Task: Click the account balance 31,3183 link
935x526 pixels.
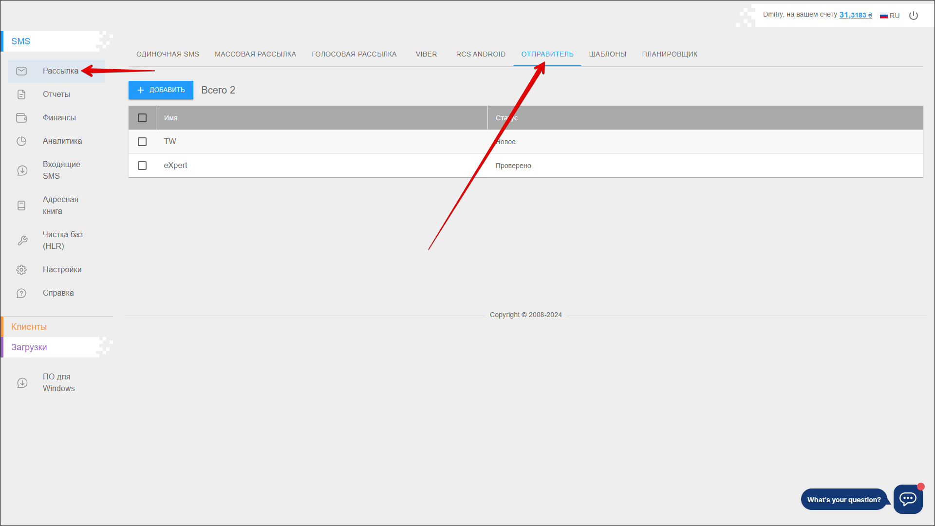Action: tap(855, 15)
